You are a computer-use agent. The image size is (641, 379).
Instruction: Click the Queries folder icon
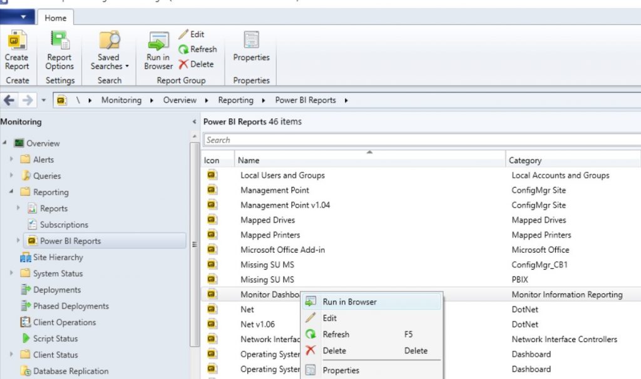click(26, 176)
